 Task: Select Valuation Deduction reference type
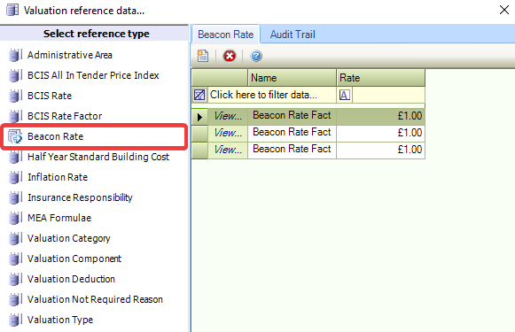[71, 279]
